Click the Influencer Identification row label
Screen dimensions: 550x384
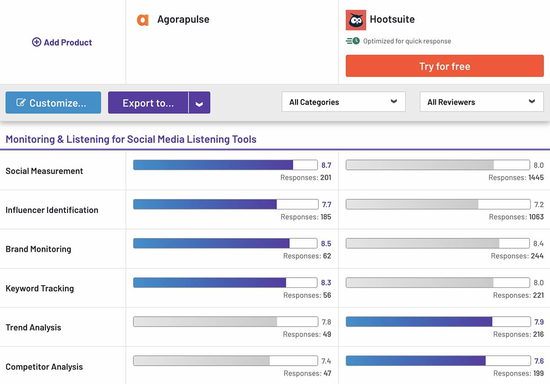(52, 210)
